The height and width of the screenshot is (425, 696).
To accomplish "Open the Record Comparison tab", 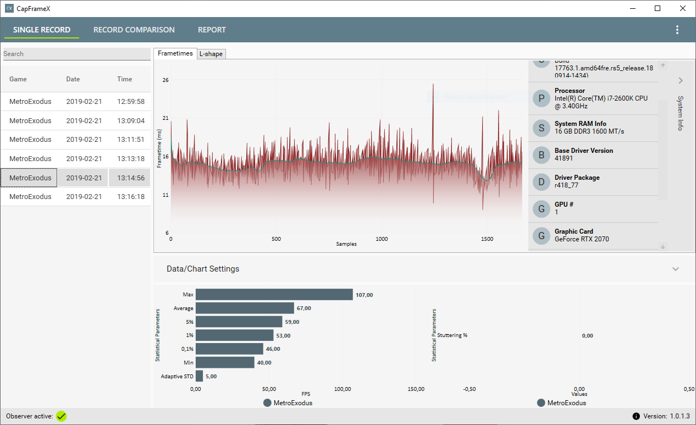I will click(134, 30).
